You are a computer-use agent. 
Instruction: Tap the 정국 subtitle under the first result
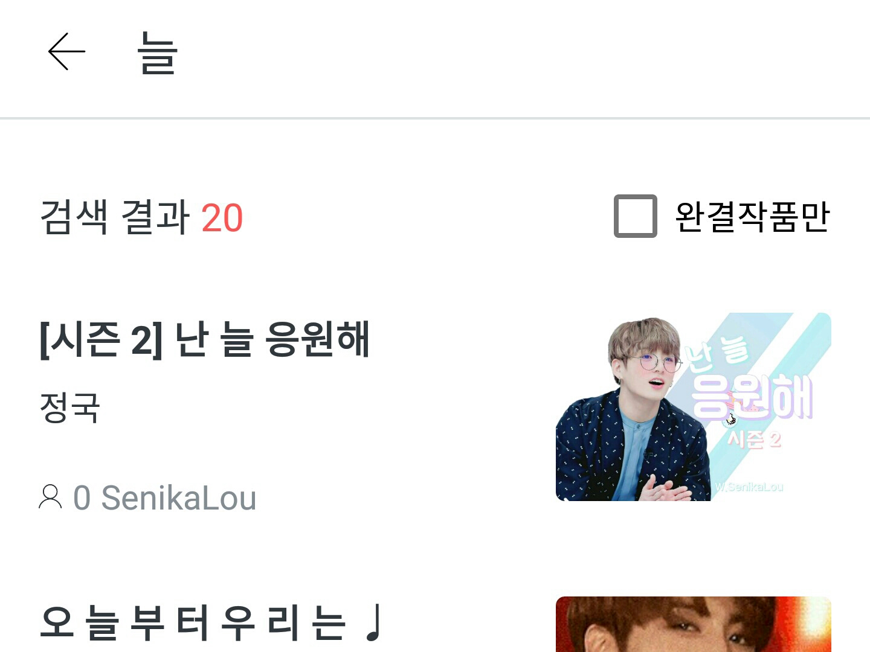point(69,407)
